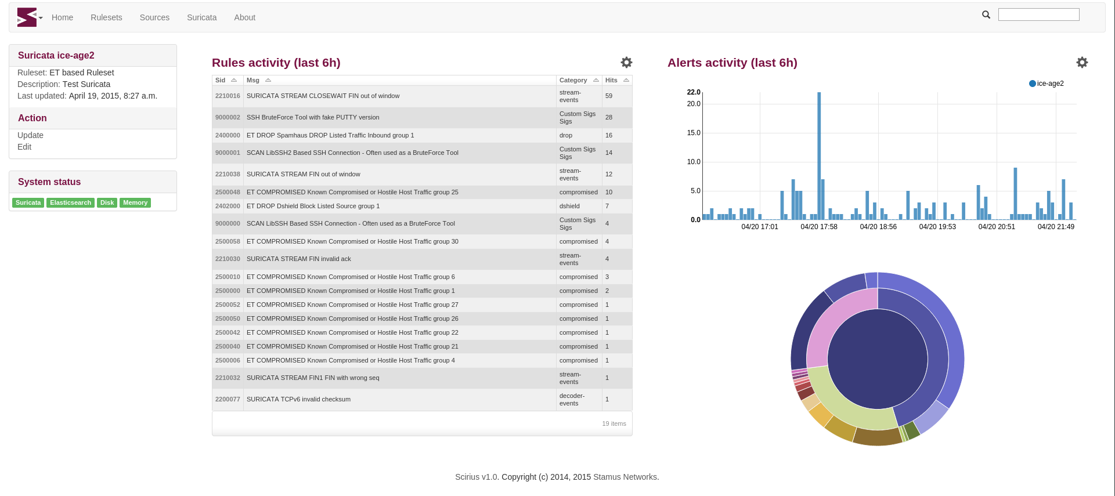1115x496 pixels.
Task: Open Stamus Networks footer link
Action: point(625,477)
